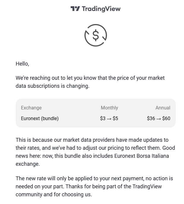Screen dimensions: 184x204
Task: Click the monthly price $3 → $5
Action: pos(109,118)
